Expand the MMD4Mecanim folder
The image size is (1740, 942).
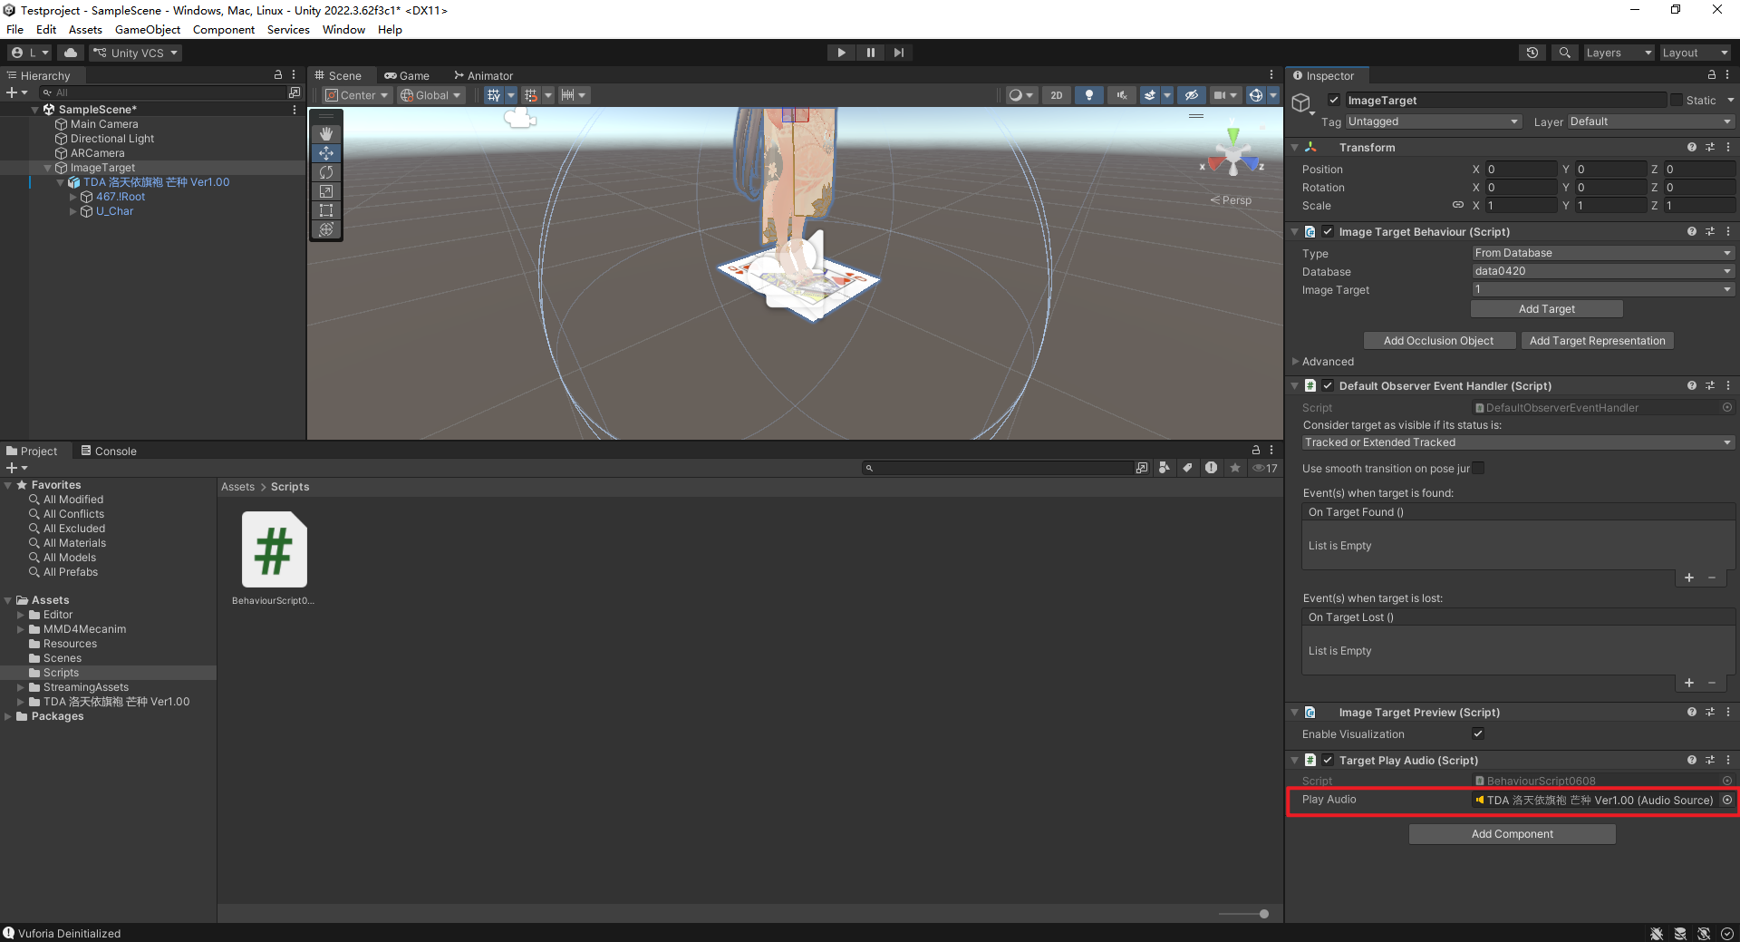point(21,629)
